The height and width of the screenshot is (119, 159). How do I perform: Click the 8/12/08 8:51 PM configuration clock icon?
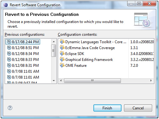click(x=9, y=48)
